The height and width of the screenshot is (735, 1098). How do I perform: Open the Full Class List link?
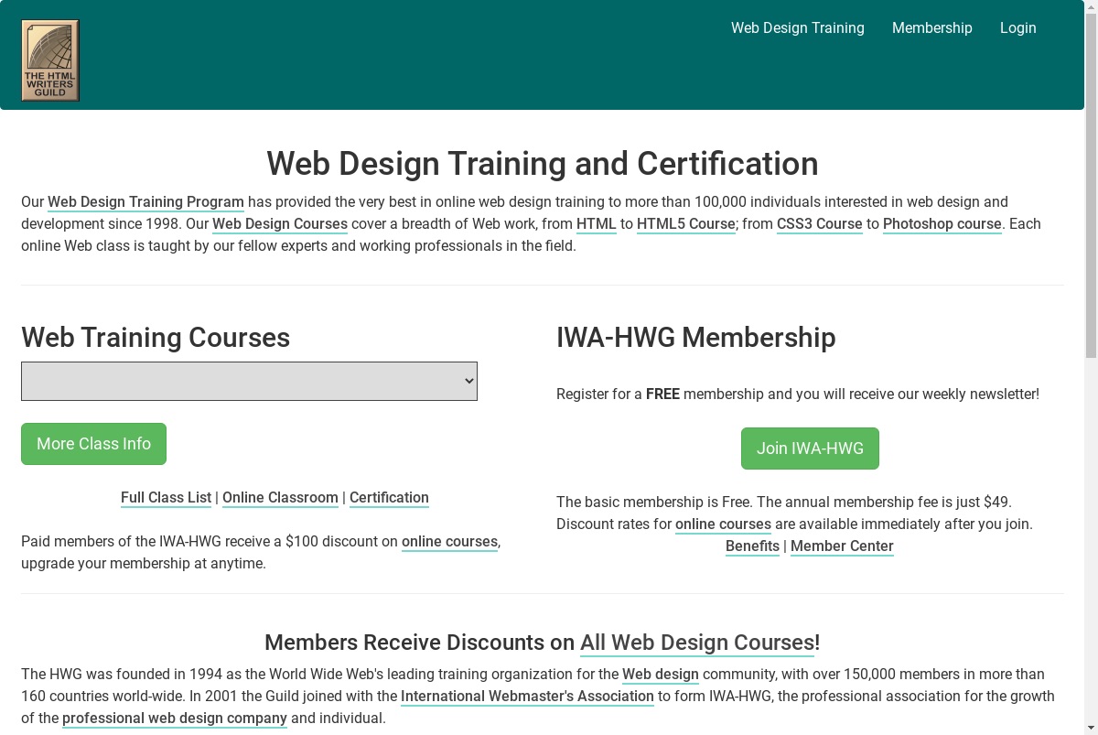click(166, 497)
